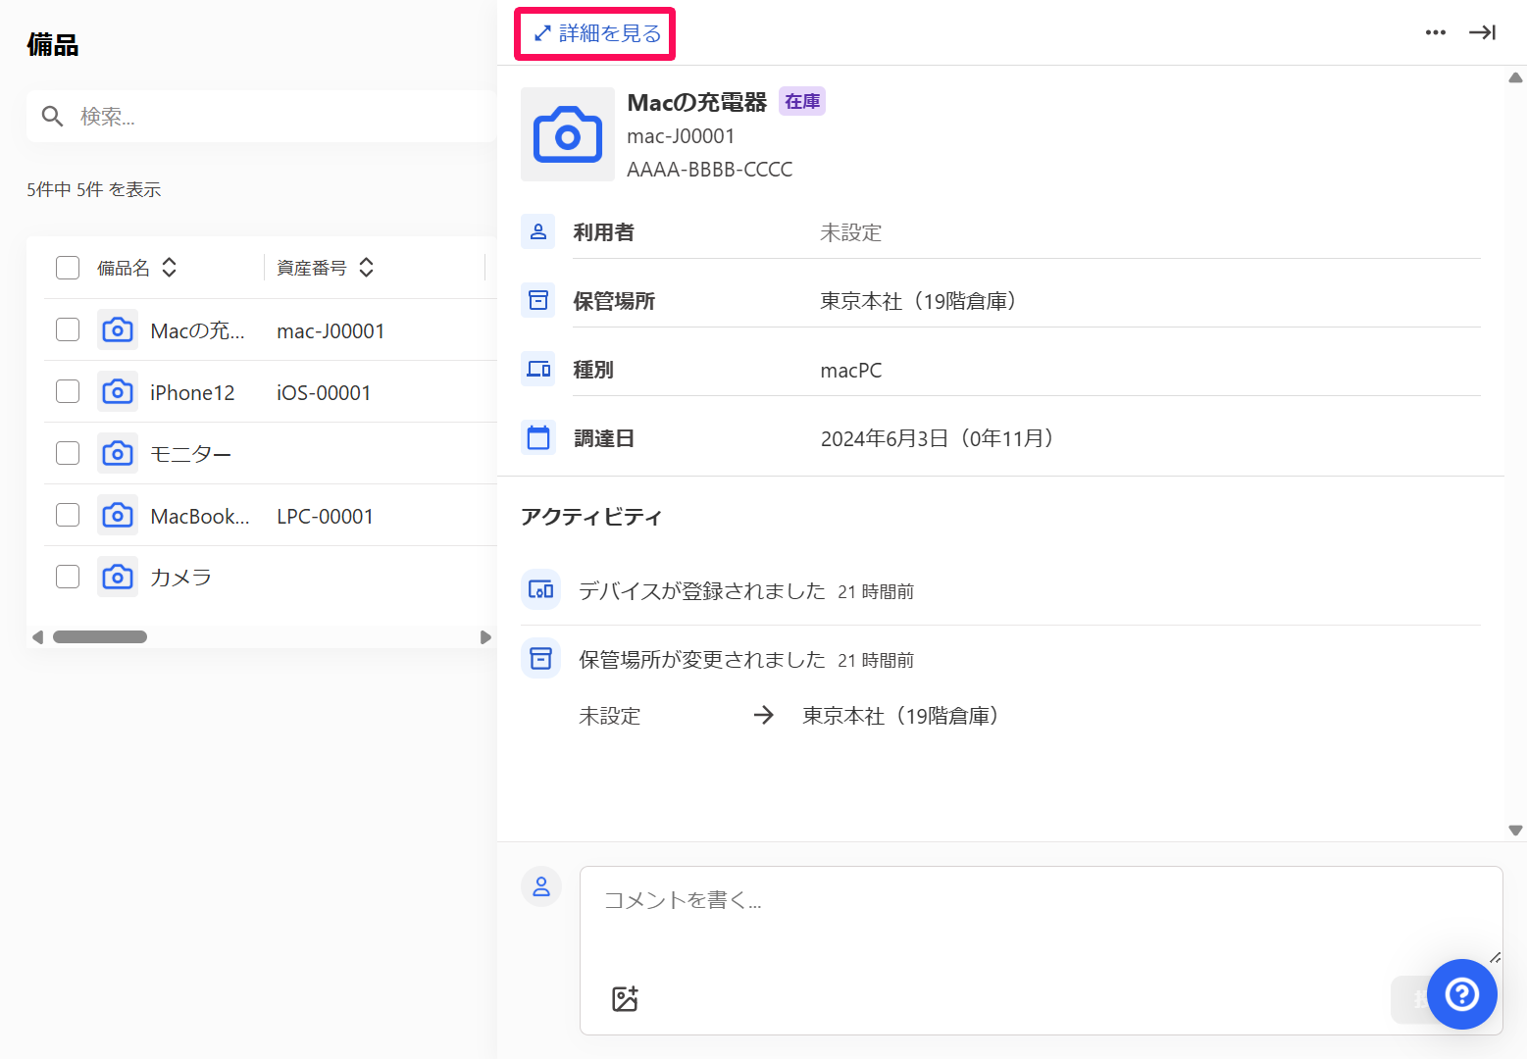
Task: Click the add image icon in the comment box
Action: 625,998
